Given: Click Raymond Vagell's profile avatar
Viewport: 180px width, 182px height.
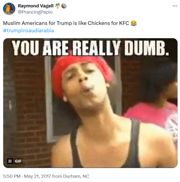Looking at the screenshot, I should coord(9,9).
